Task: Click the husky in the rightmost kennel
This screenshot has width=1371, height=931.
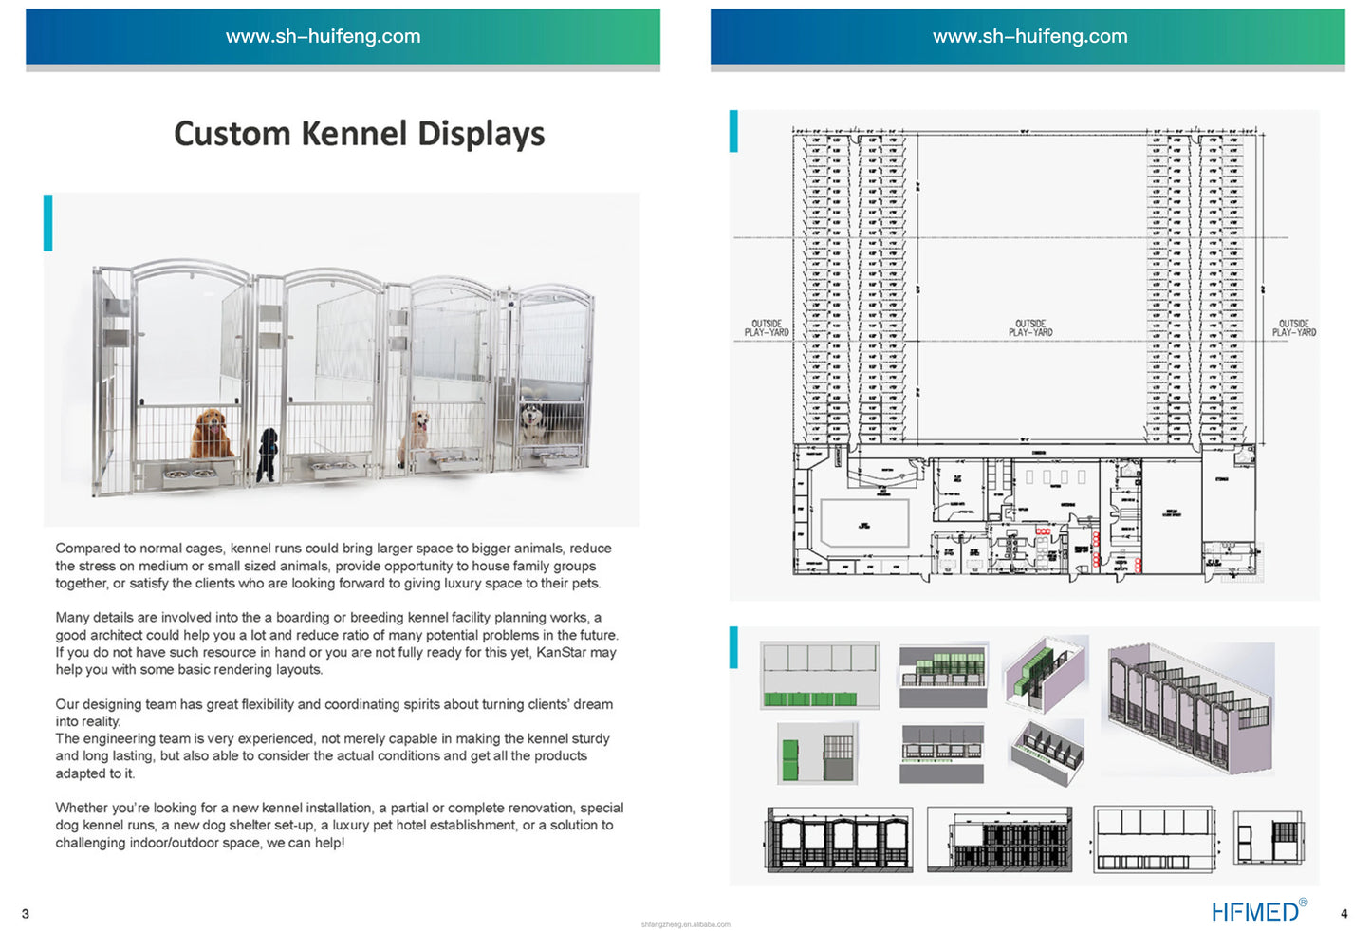Action: 534,422
